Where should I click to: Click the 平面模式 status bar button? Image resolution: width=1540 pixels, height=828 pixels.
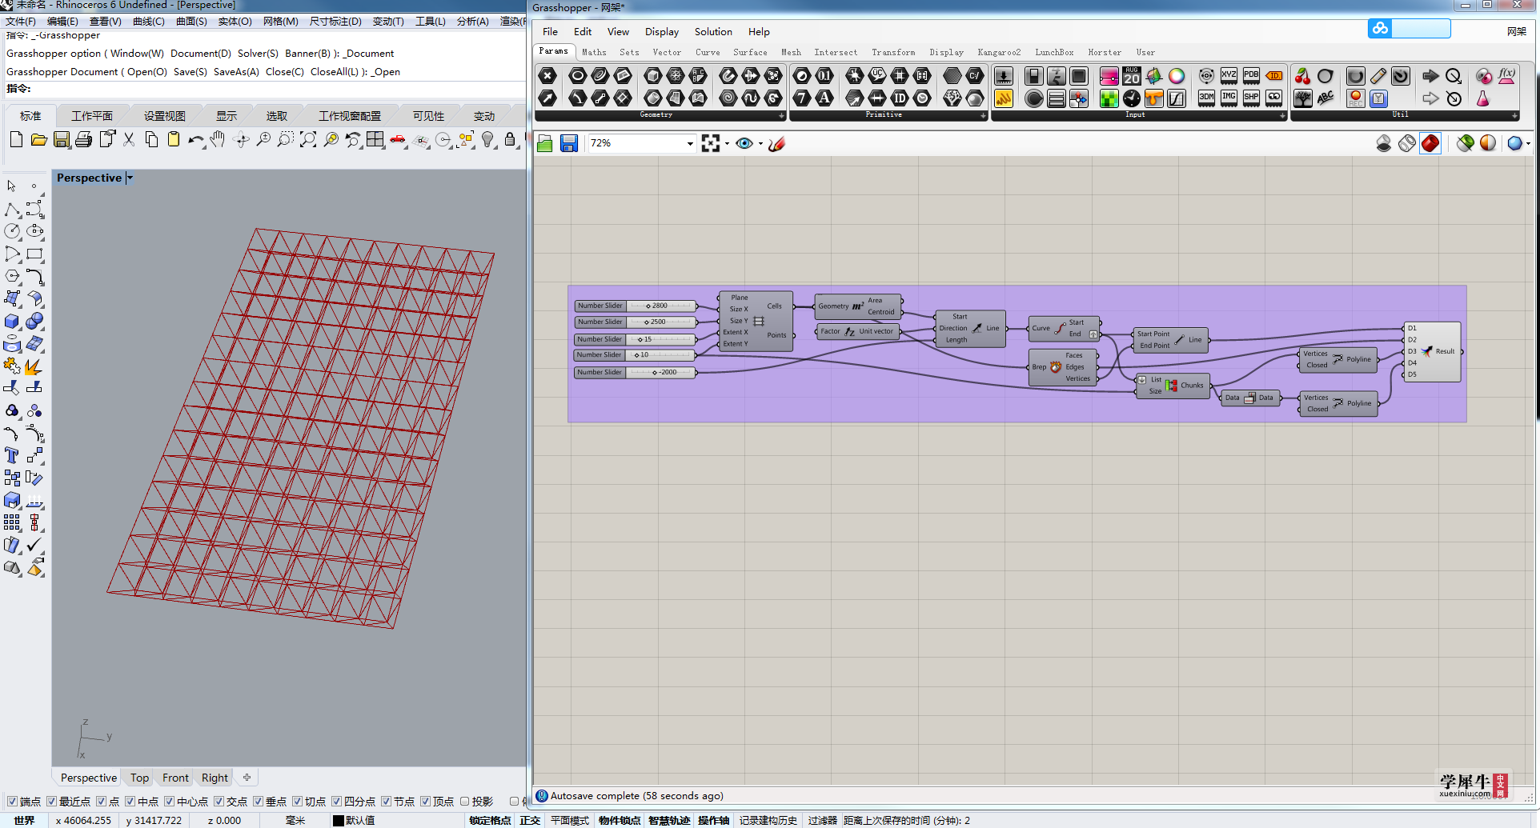(569, 820)
